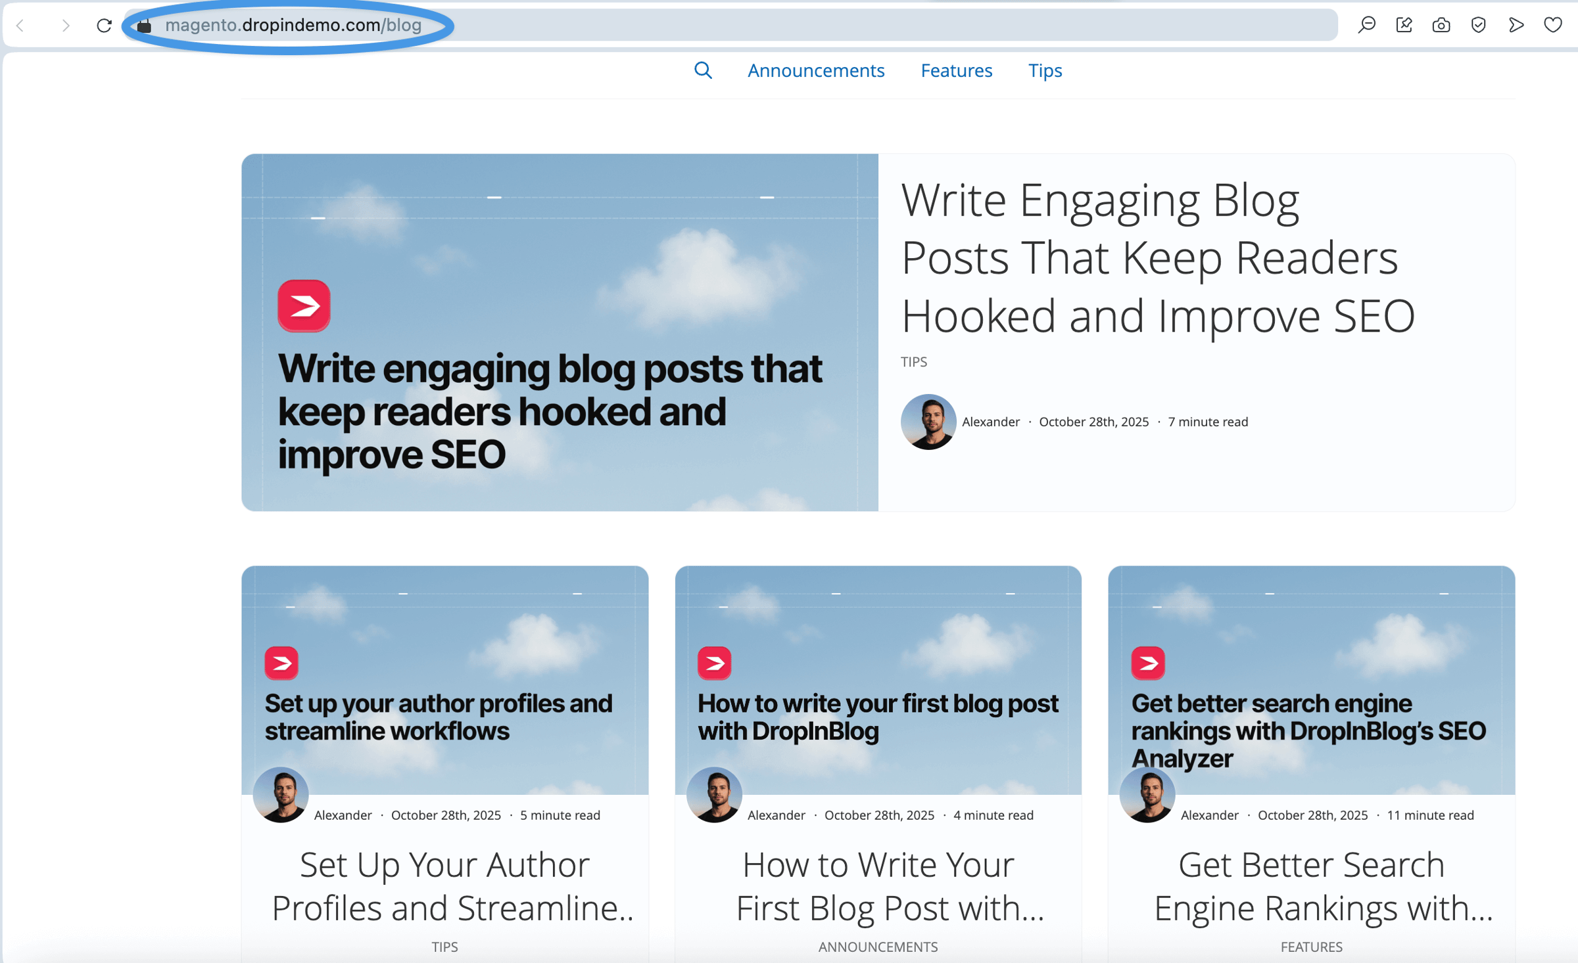Toggle the heart favorites icon
Image resolution: width=1578 pixels, height=963 pixels.
coord(1552,25)
